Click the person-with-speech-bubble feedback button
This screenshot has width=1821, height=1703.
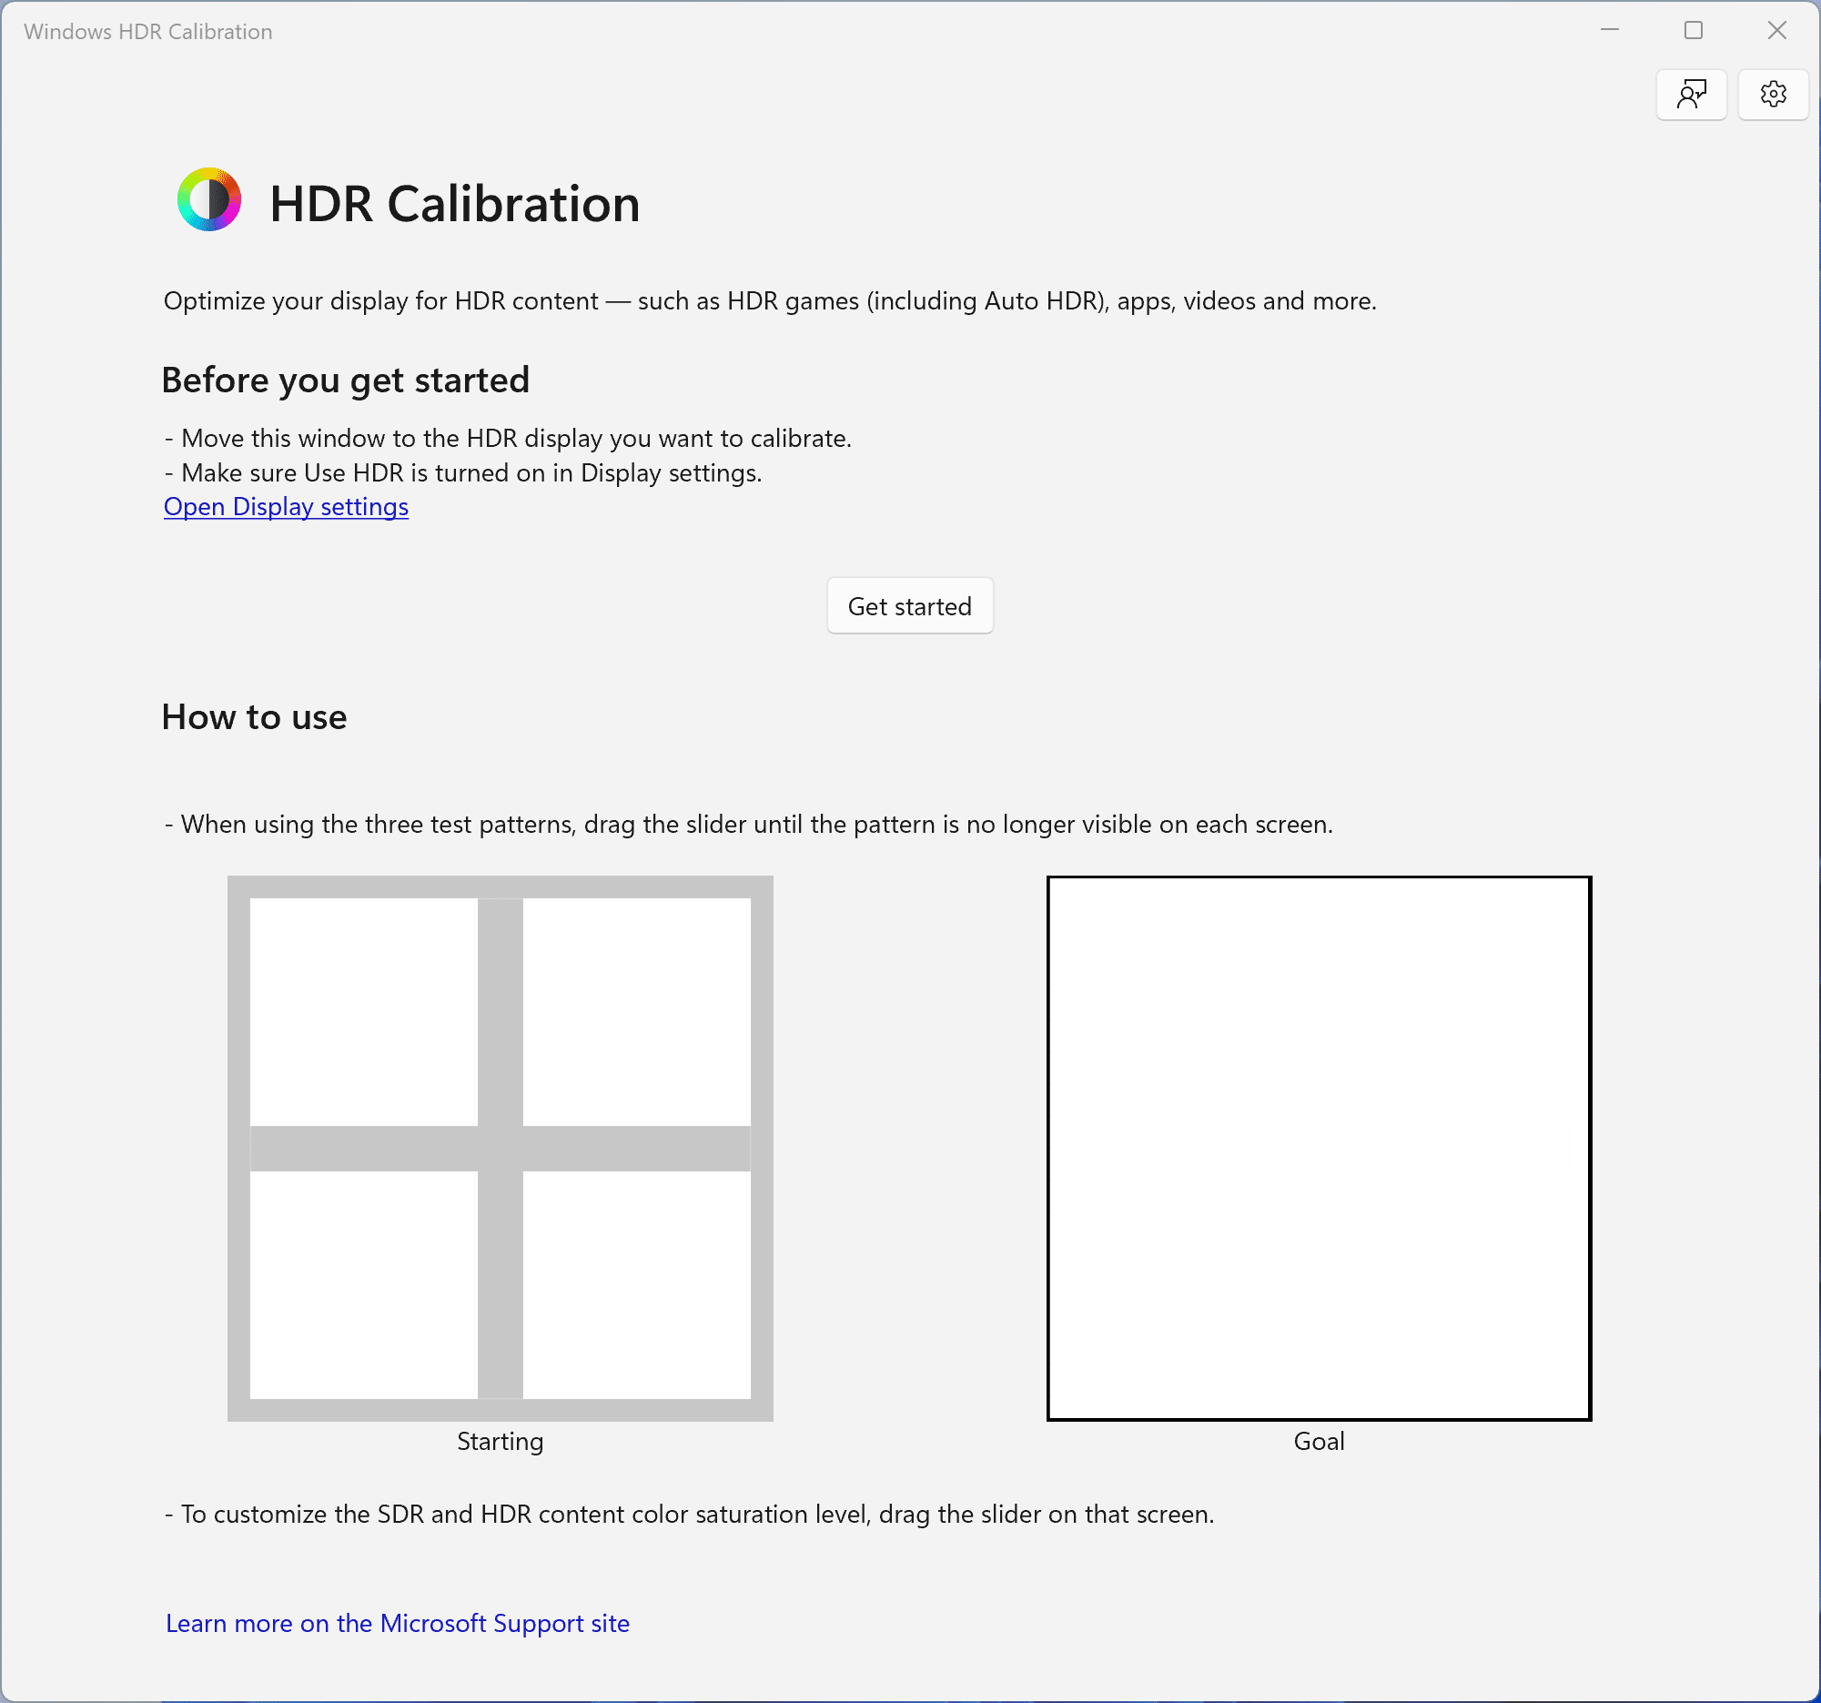[1691, 94]
